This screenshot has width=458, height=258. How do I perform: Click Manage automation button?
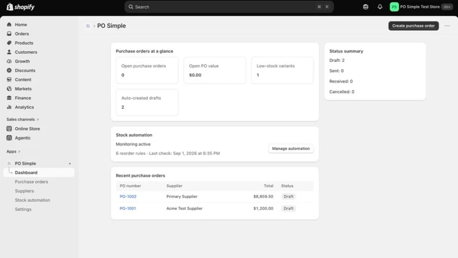point(291,148)
